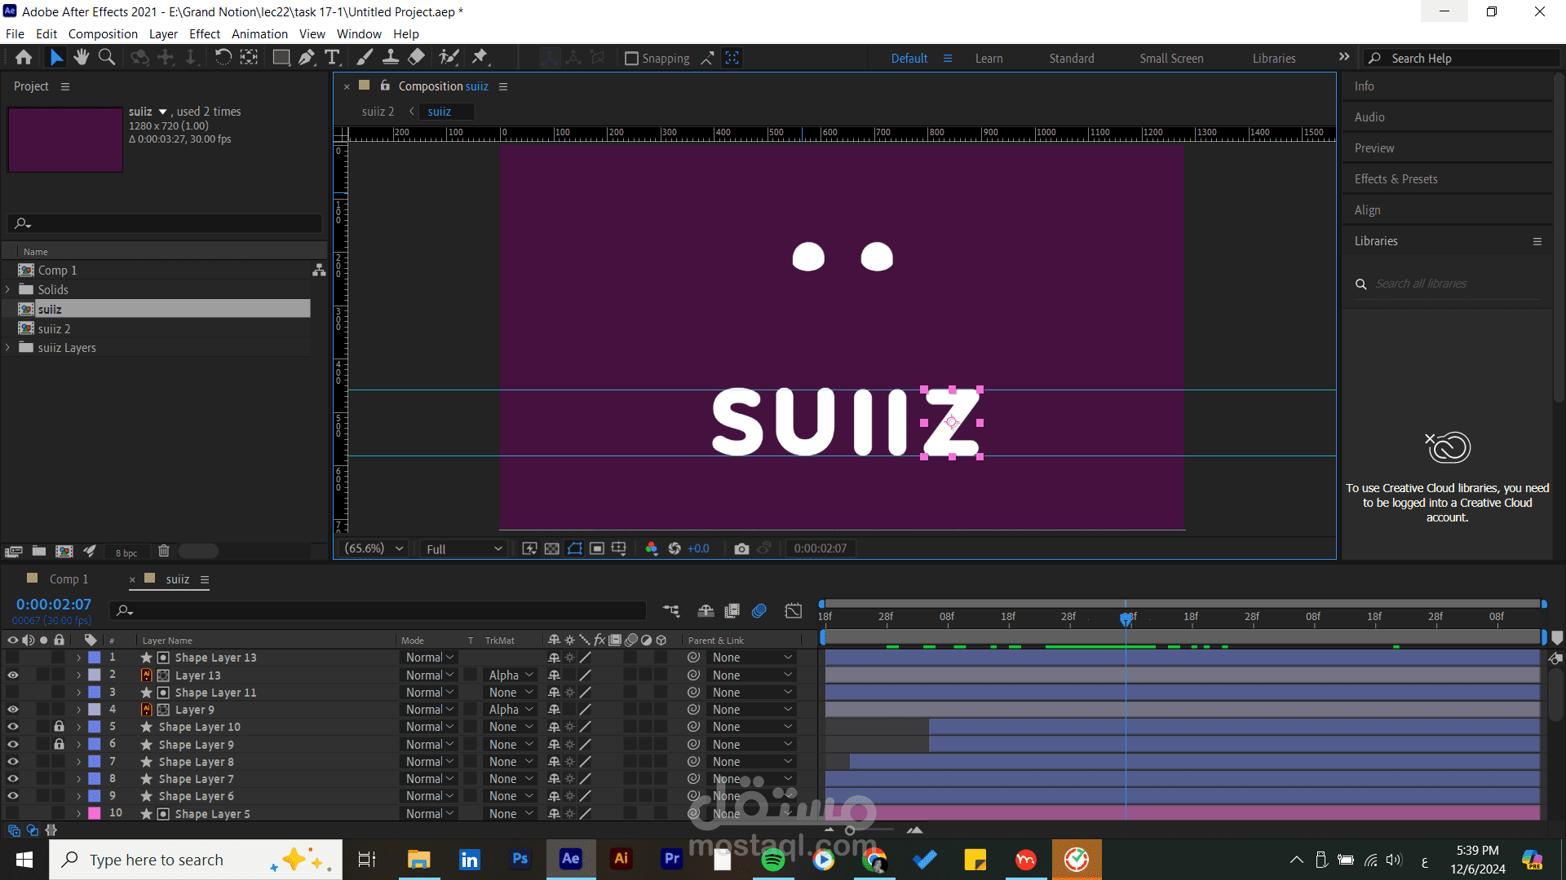This screenshot has height=880, width=1566.
Task: Hide Layer 13 using its eye icon
Action: (12, 675)
